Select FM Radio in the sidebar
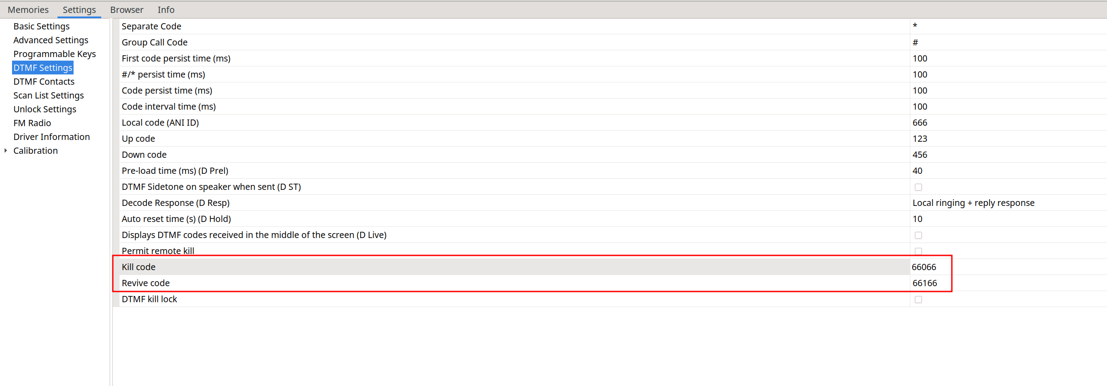This screenshot has height=386, width=1107. pyautogui.click(x=32, y=123)
